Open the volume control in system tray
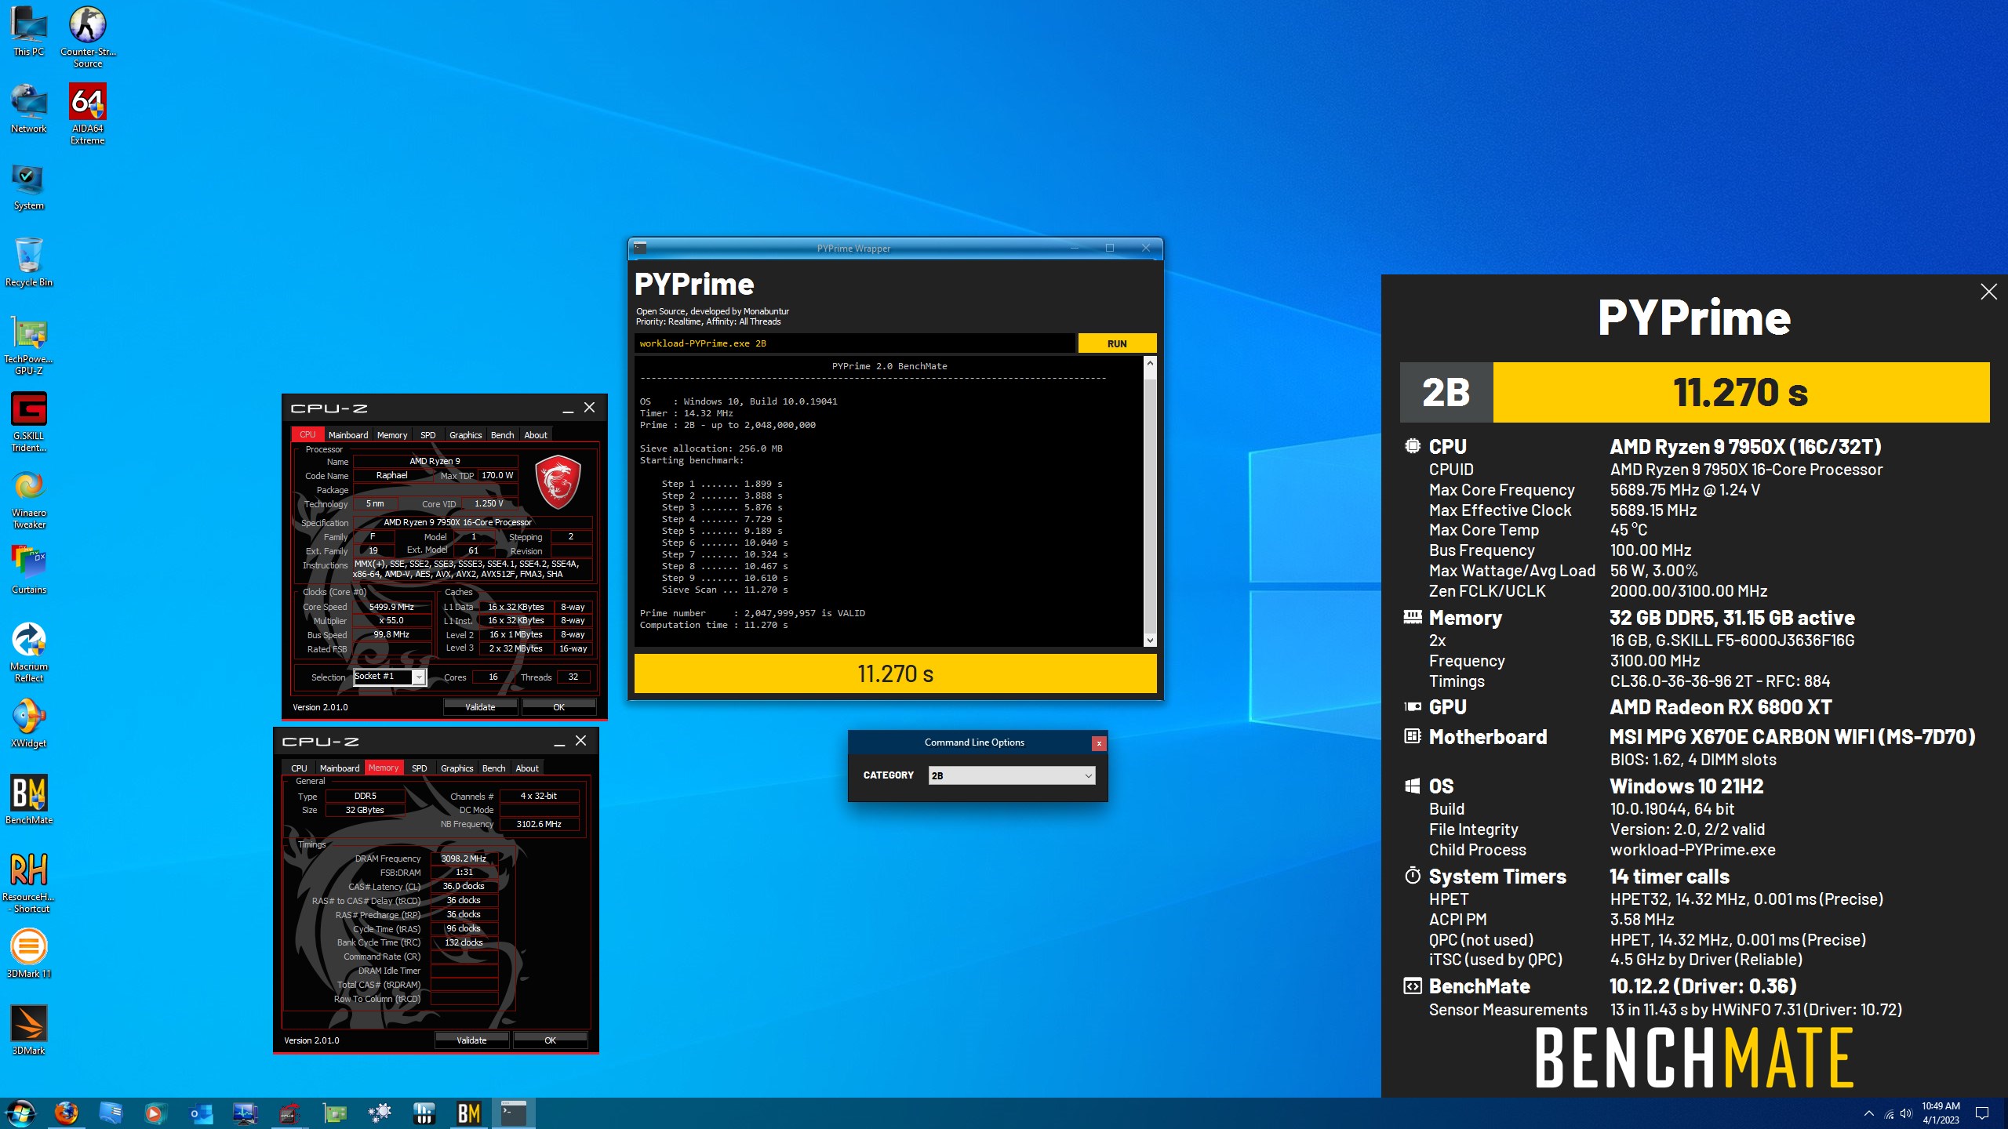Screen dimensions: 2008x1129 coord(1906,1113)
